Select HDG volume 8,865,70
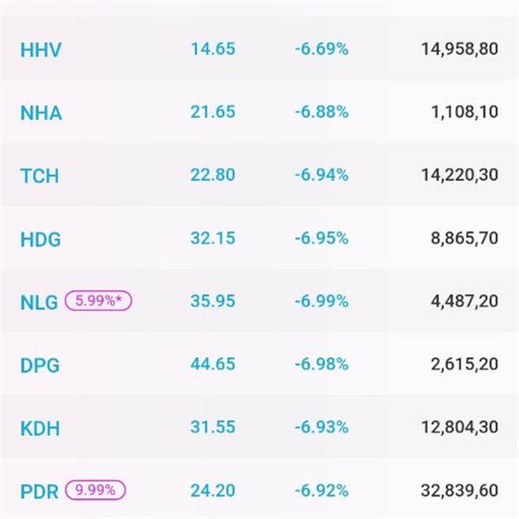The height and width of the screenshot is (519, 519). click(464, 238)
